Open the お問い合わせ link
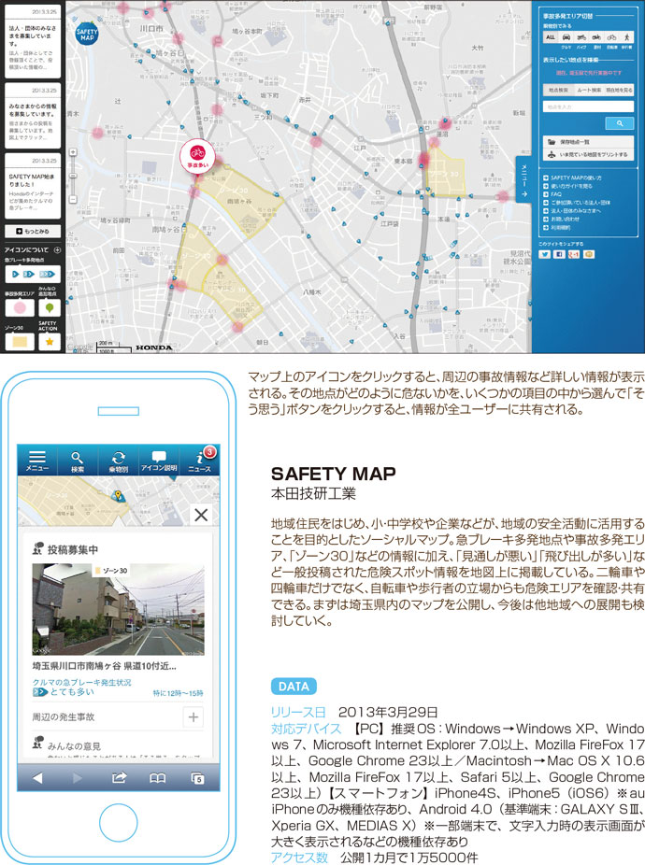The height and width of the screenshot is (865, 645). click(562, 219)
